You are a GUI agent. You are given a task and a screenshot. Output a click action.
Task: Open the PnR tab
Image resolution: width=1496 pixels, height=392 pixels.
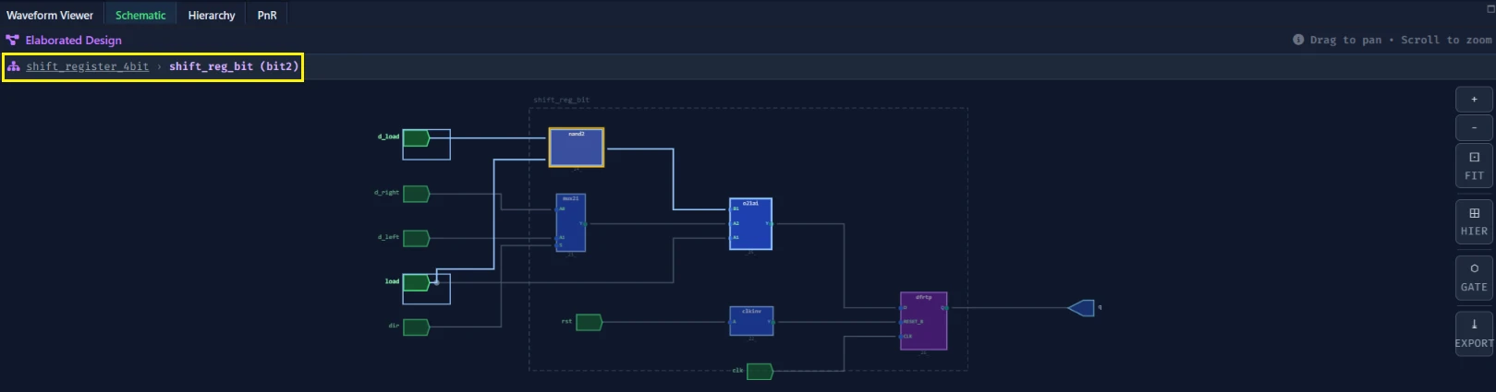pyautogui.click(x=267, y=15)
